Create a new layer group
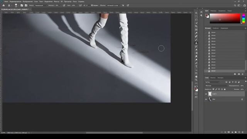247x139 pixels. [x=236, y=132]
